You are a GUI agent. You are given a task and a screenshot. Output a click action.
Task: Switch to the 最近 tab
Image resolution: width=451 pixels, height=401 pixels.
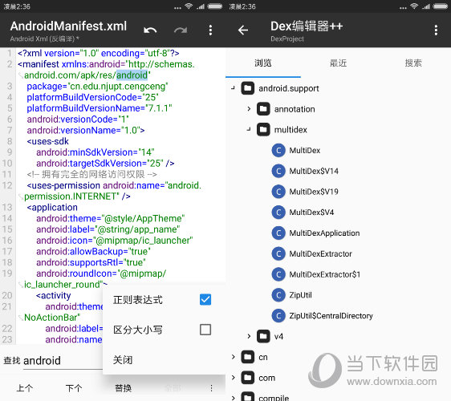(339, 63)
